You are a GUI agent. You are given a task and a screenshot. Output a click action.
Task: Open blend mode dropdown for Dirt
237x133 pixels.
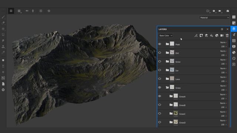pyautogui.click(x=223, y=51)
